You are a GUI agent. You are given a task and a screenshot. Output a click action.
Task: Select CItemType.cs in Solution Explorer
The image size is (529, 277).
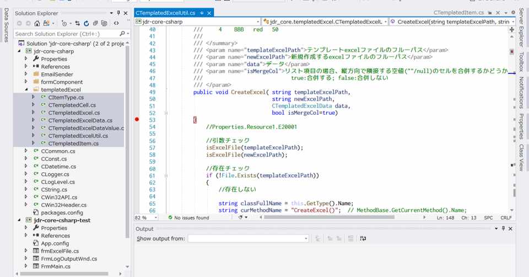point(66,97)
